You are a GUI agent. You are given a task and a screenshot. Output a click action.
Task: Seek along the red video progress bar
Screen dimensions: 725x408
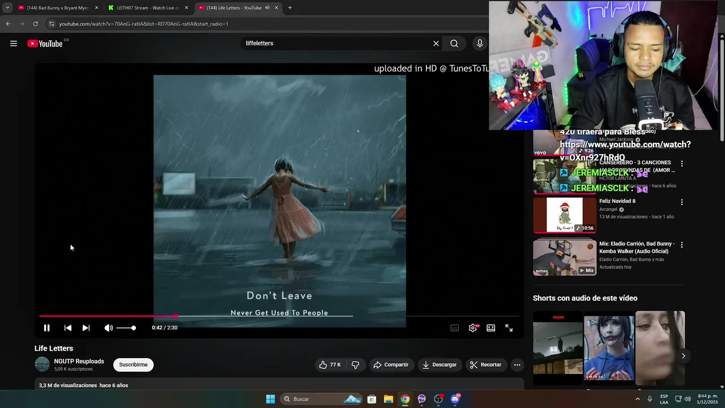pos(279,316)
